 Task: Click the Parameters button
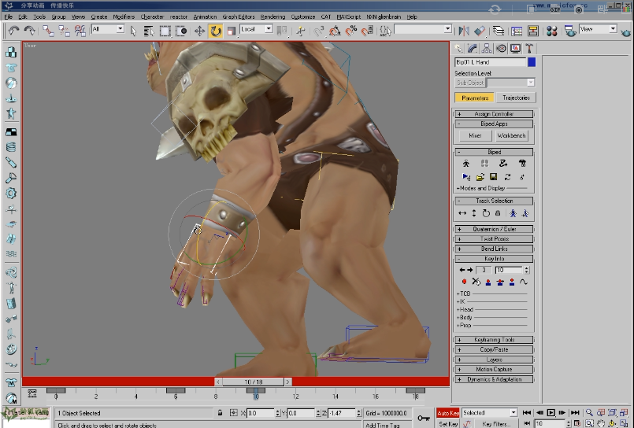click(x=475, y=98)
